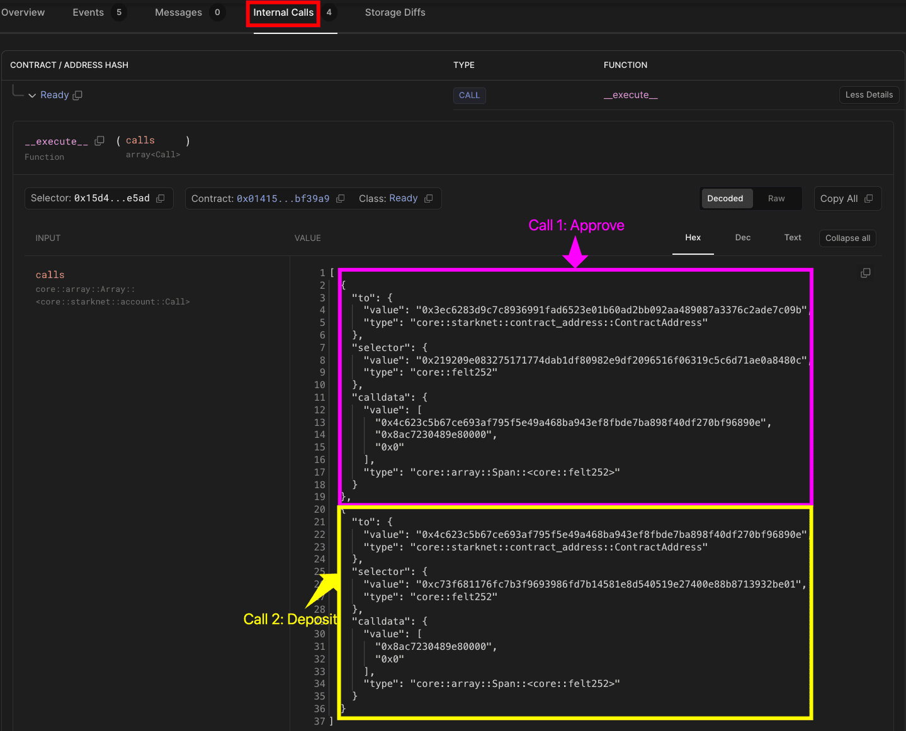This screenshot has height=731, width=906.
Task: Click the calls parameter name
Action: tap(140, 140)
